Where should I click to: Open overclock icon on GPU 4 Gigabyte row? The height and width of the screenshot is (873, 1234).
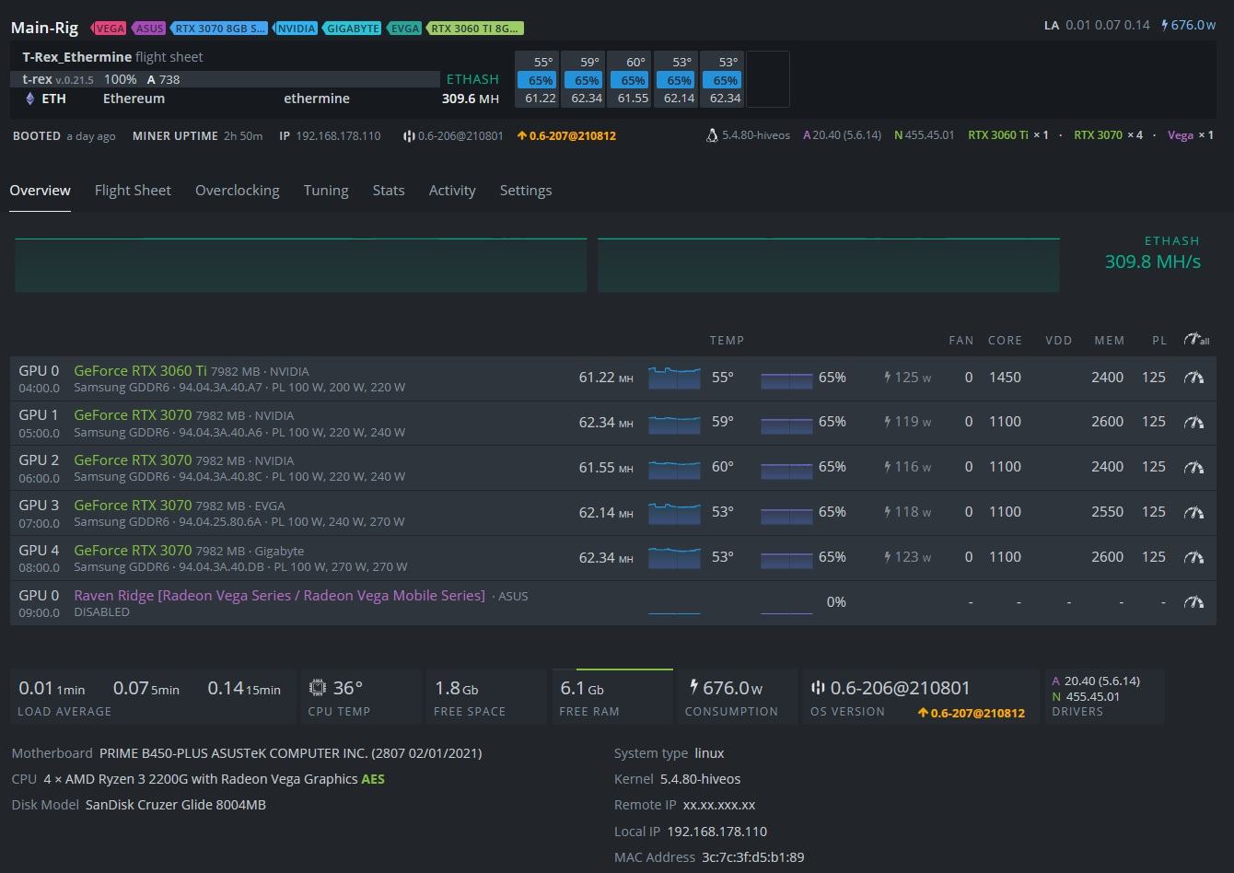1193,557
